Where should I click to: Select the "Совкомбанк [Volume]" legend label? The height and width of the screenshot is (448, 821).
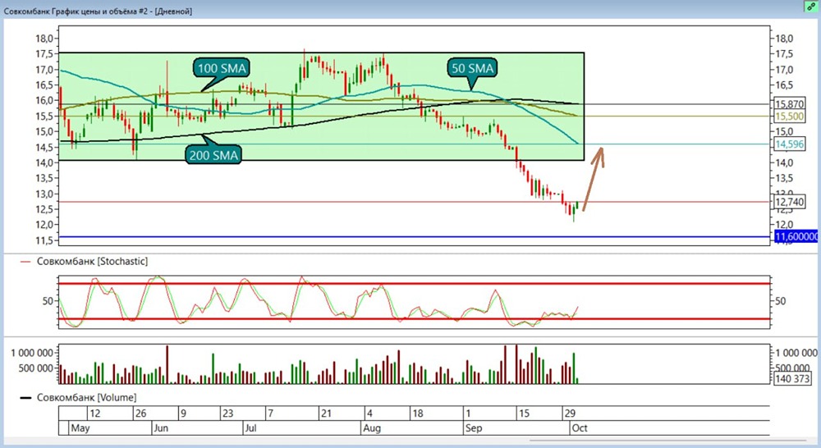tap(86, 398)
